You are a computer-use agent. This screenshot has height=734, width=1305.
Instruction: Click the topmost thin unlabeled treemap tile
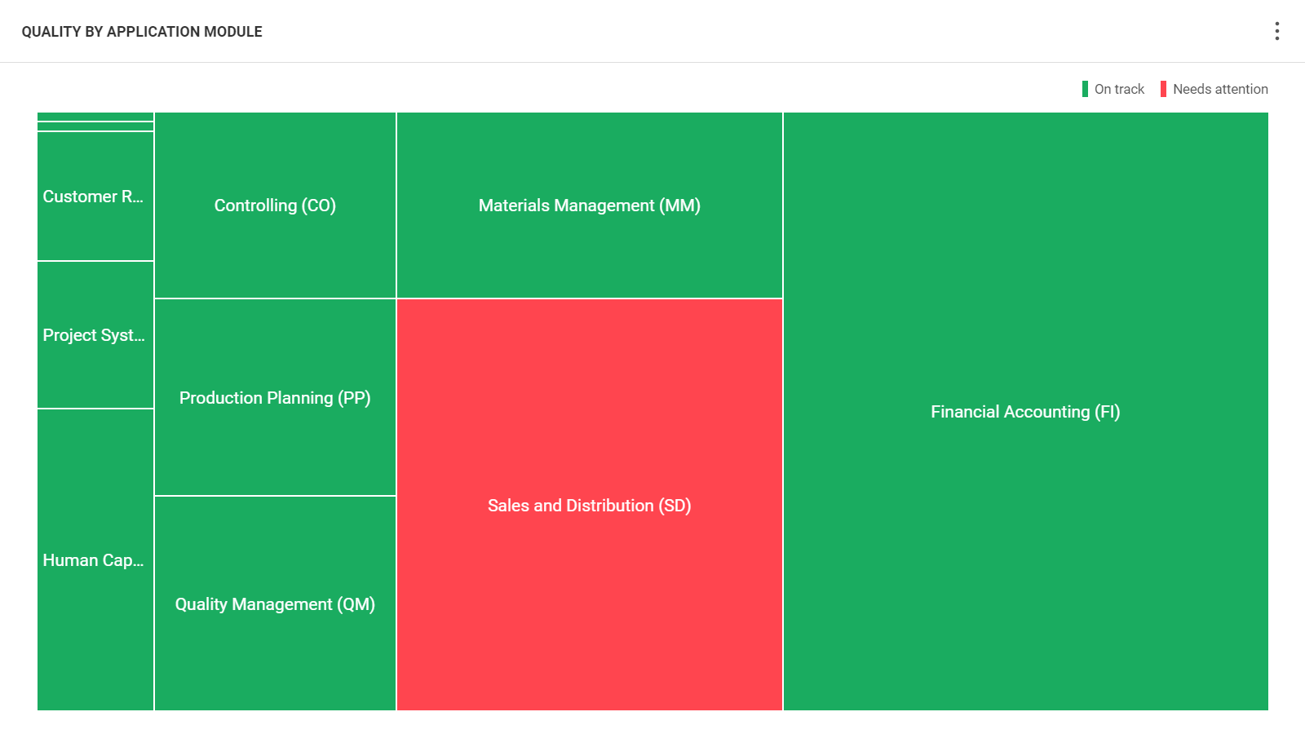[x=95, y=117]
